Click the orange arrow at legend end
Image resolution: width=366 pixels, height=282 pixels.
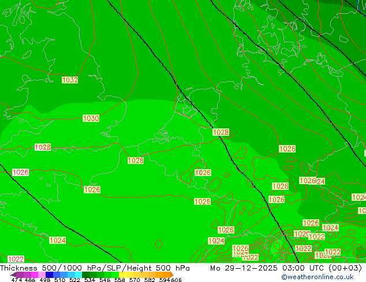172,275
